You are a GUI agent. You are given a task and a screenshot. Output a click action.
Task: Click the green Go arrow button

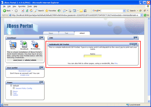tap(145, 15)
